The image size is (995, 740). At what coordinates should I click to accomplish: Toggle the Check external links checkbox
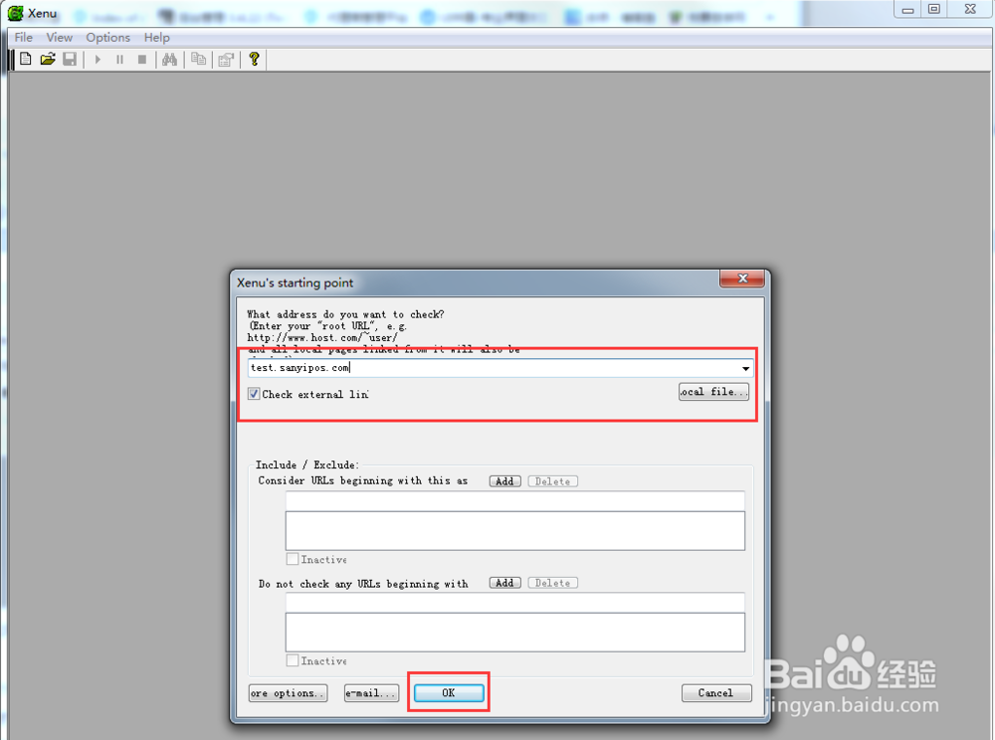point(254,394)
